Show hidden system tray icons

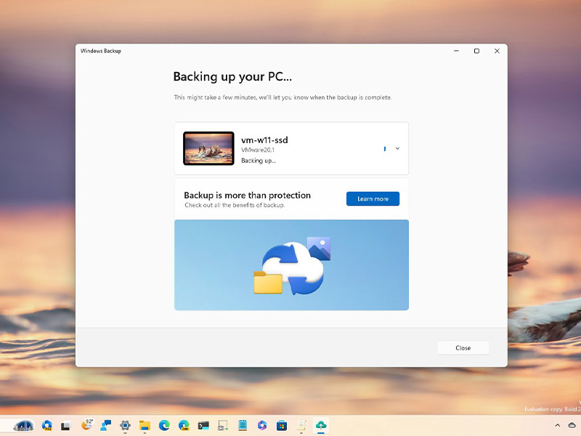pos(558,426)
